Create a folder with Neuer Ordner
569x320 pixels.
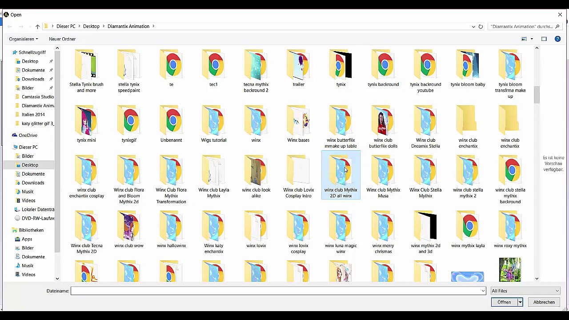pyautogui.click(x=62, y=39)
